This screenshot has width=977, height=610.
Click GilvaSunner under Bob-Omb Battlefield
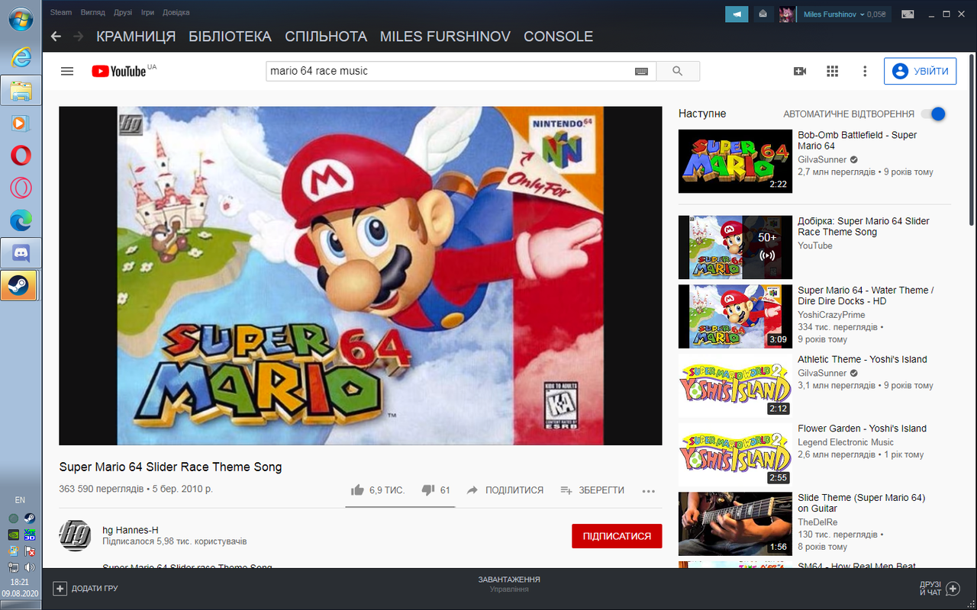pyautogui.click(x=822, y=160)
